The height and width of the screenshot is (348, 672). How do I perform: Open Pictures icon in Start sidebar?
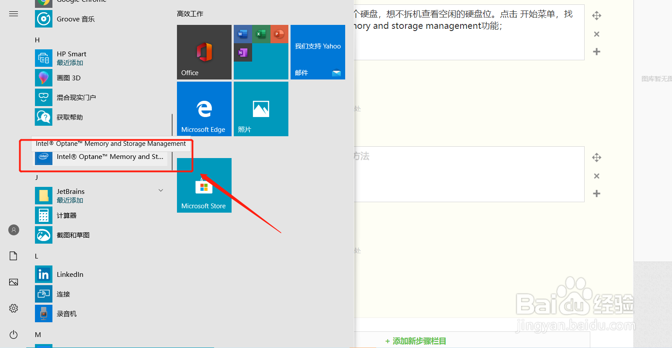point(14,282)
